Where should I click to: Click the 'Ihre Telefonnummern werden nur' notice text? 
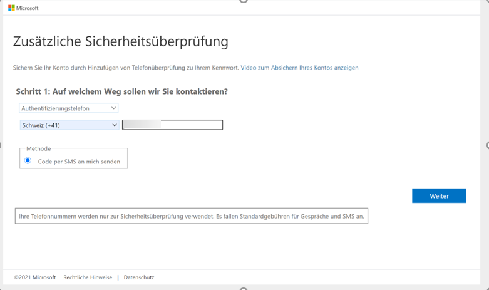tap(192, 216)
